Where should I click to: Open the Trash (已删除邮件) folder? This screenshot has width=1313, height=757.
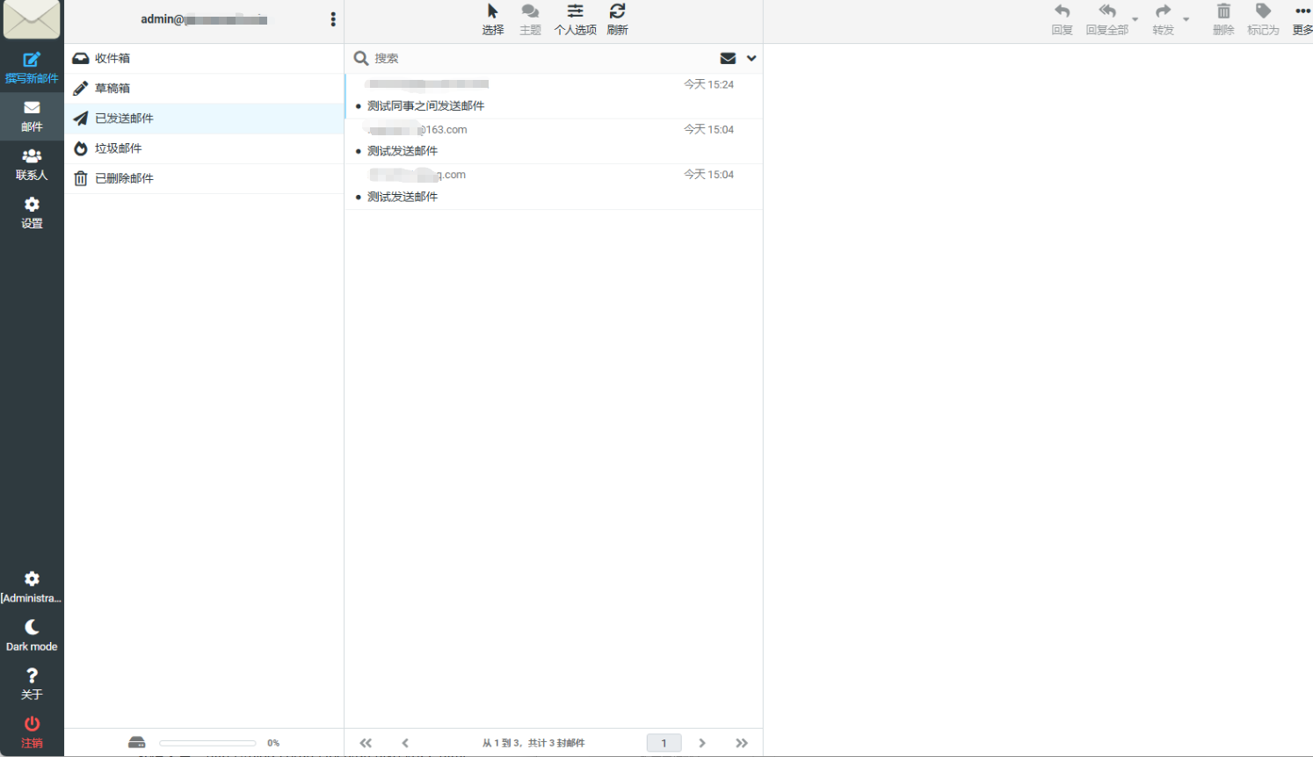[x=204, y=177]
